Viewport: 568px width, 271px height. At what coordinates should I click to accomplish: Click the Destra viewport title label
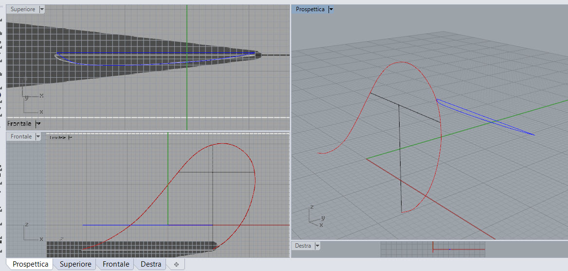pyautogui.click(x=303, y=246)
